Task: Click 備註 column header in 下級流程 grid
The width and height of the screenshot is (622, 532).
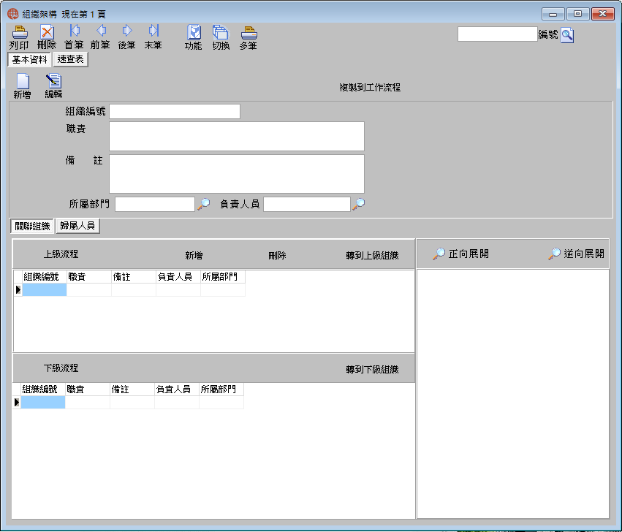Action: click(x=132, y=389)
